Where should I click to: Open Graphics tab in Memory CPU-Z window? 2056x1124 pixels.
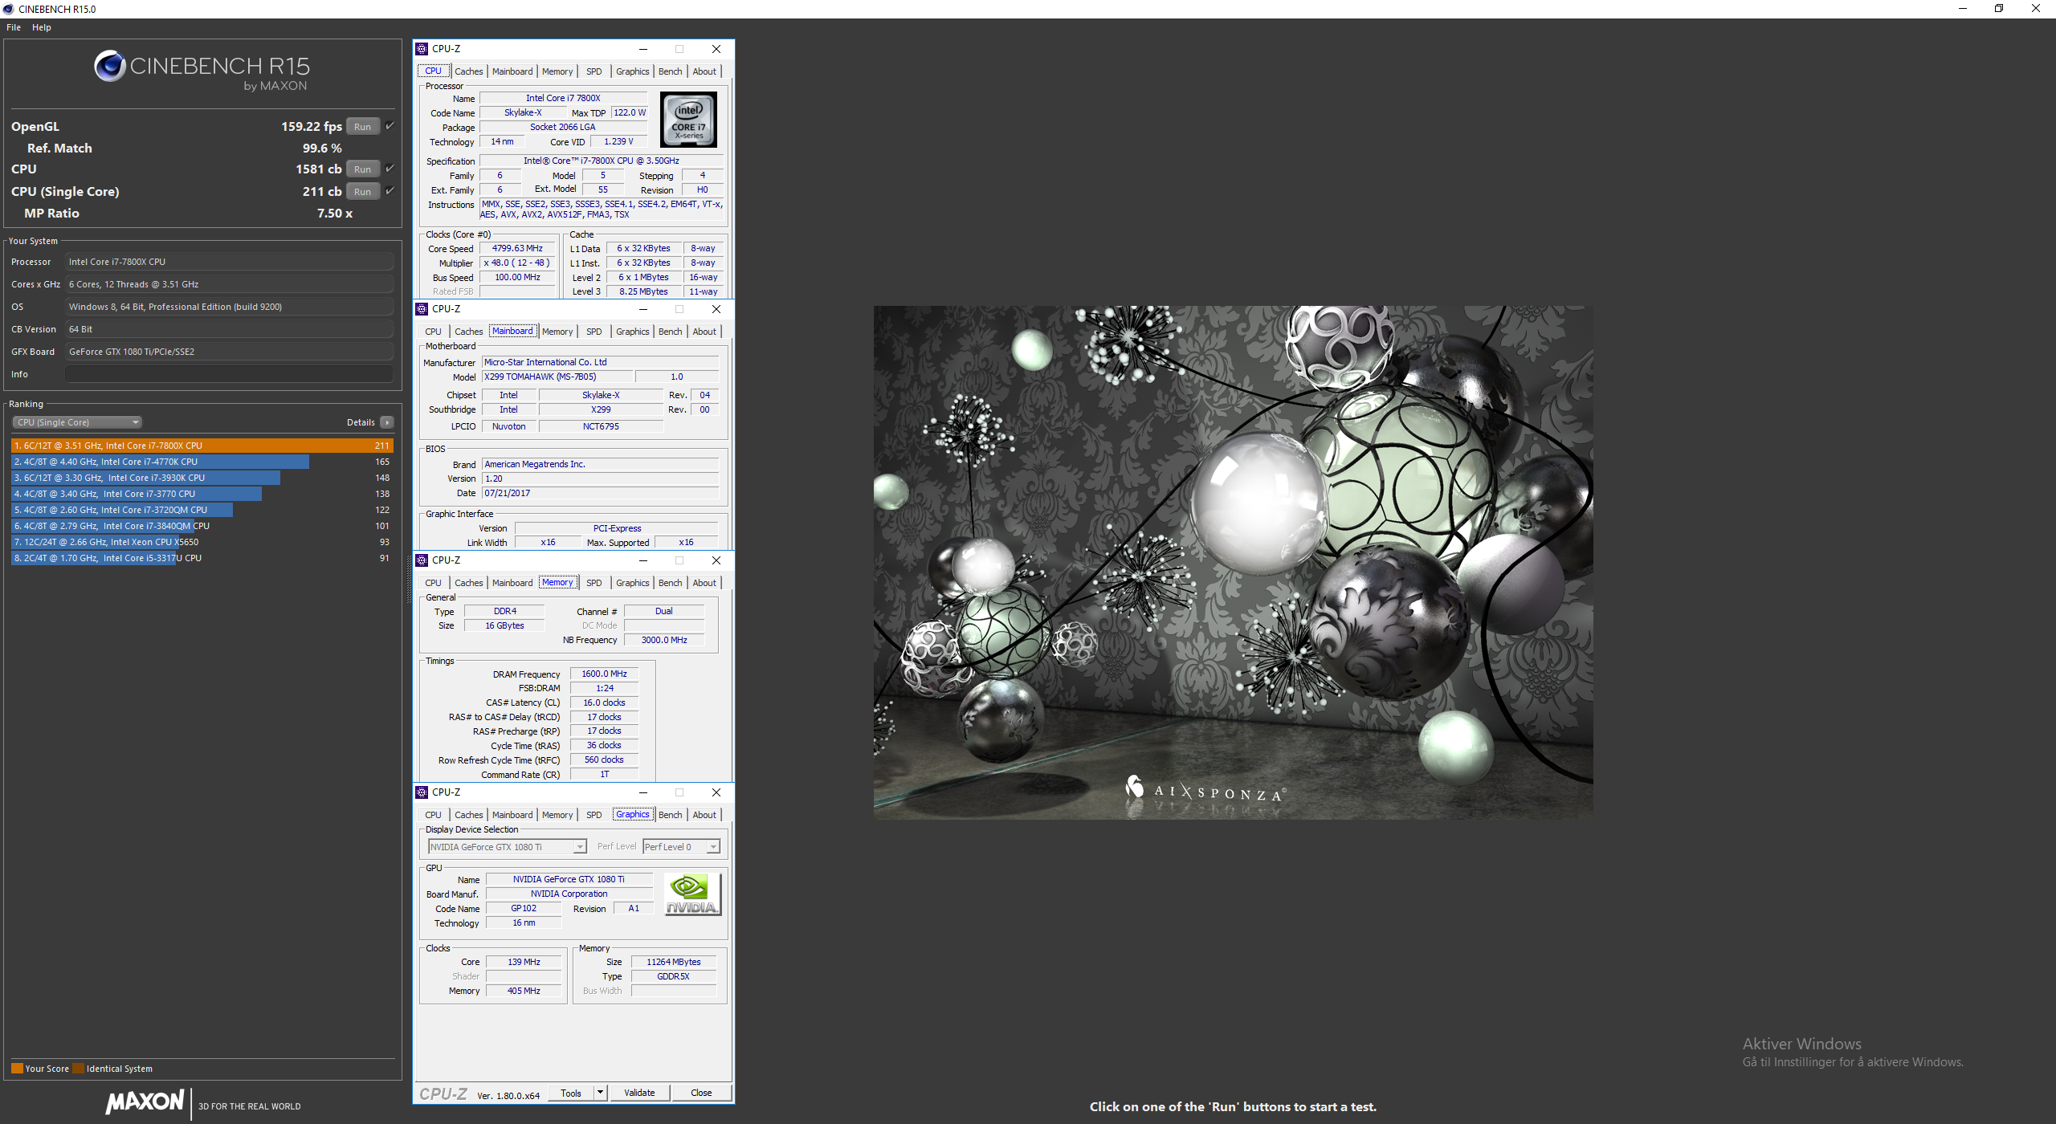click(x=633, y=583)
